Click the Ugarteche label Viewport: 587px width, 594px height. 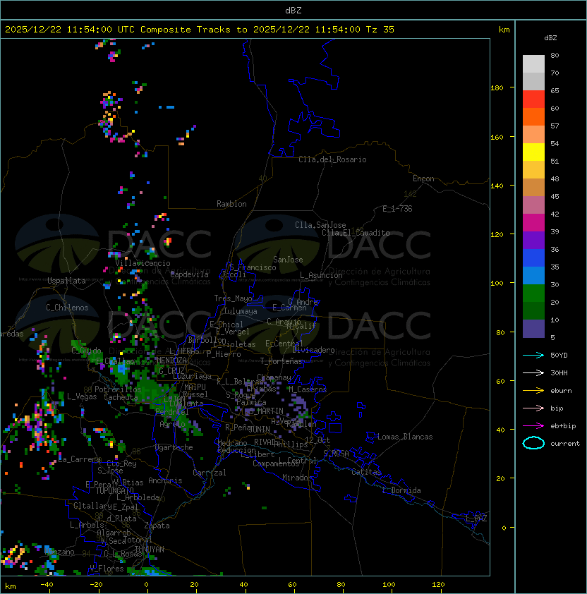(x=174, y=447)
